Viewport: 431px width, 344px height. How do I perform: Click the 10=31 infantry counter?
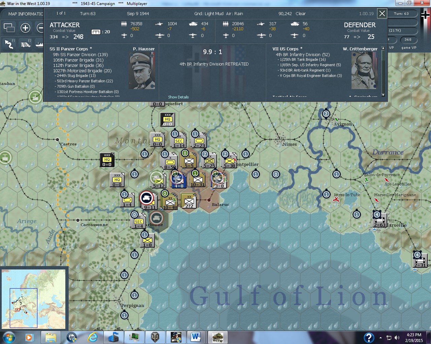(x=198, y=180)
